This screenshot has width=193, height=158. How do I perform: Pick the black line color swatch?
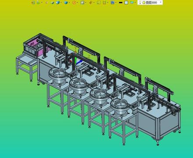pos(121,3)
